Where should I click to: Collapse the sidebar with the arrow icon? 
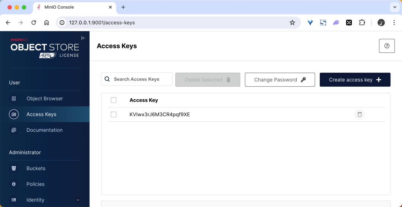coord(83,38)
